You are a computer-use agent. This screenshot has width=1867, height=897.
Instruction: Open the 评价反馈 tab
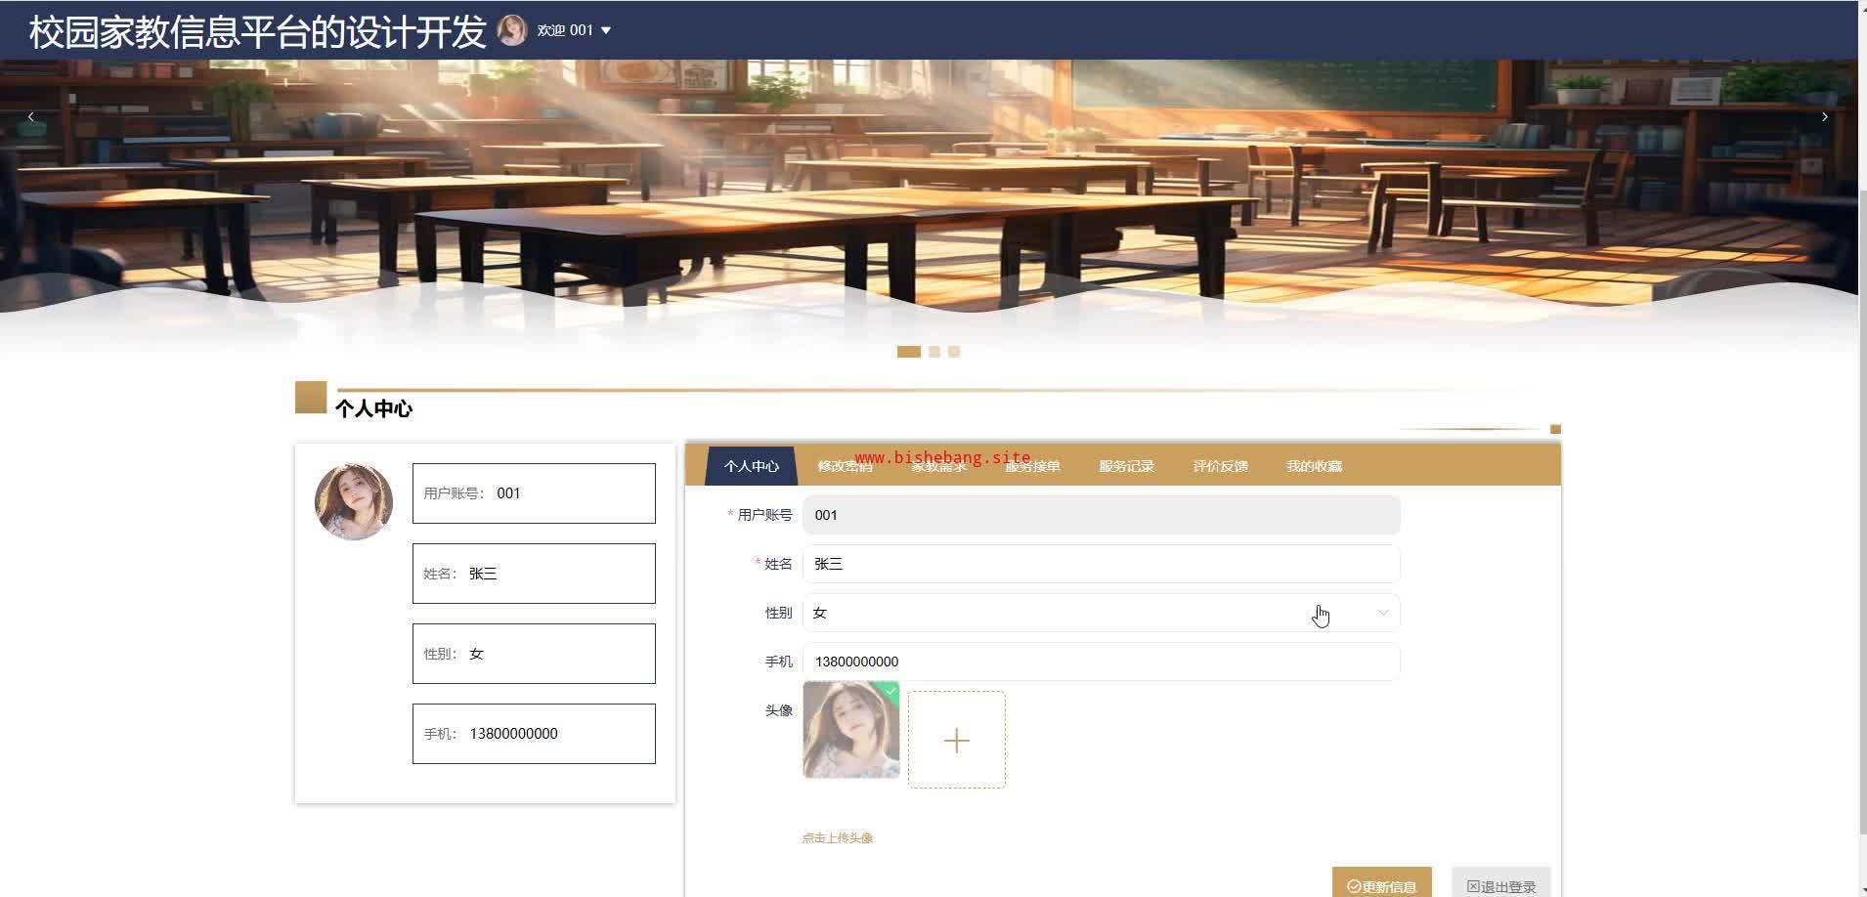[1220, 466]
